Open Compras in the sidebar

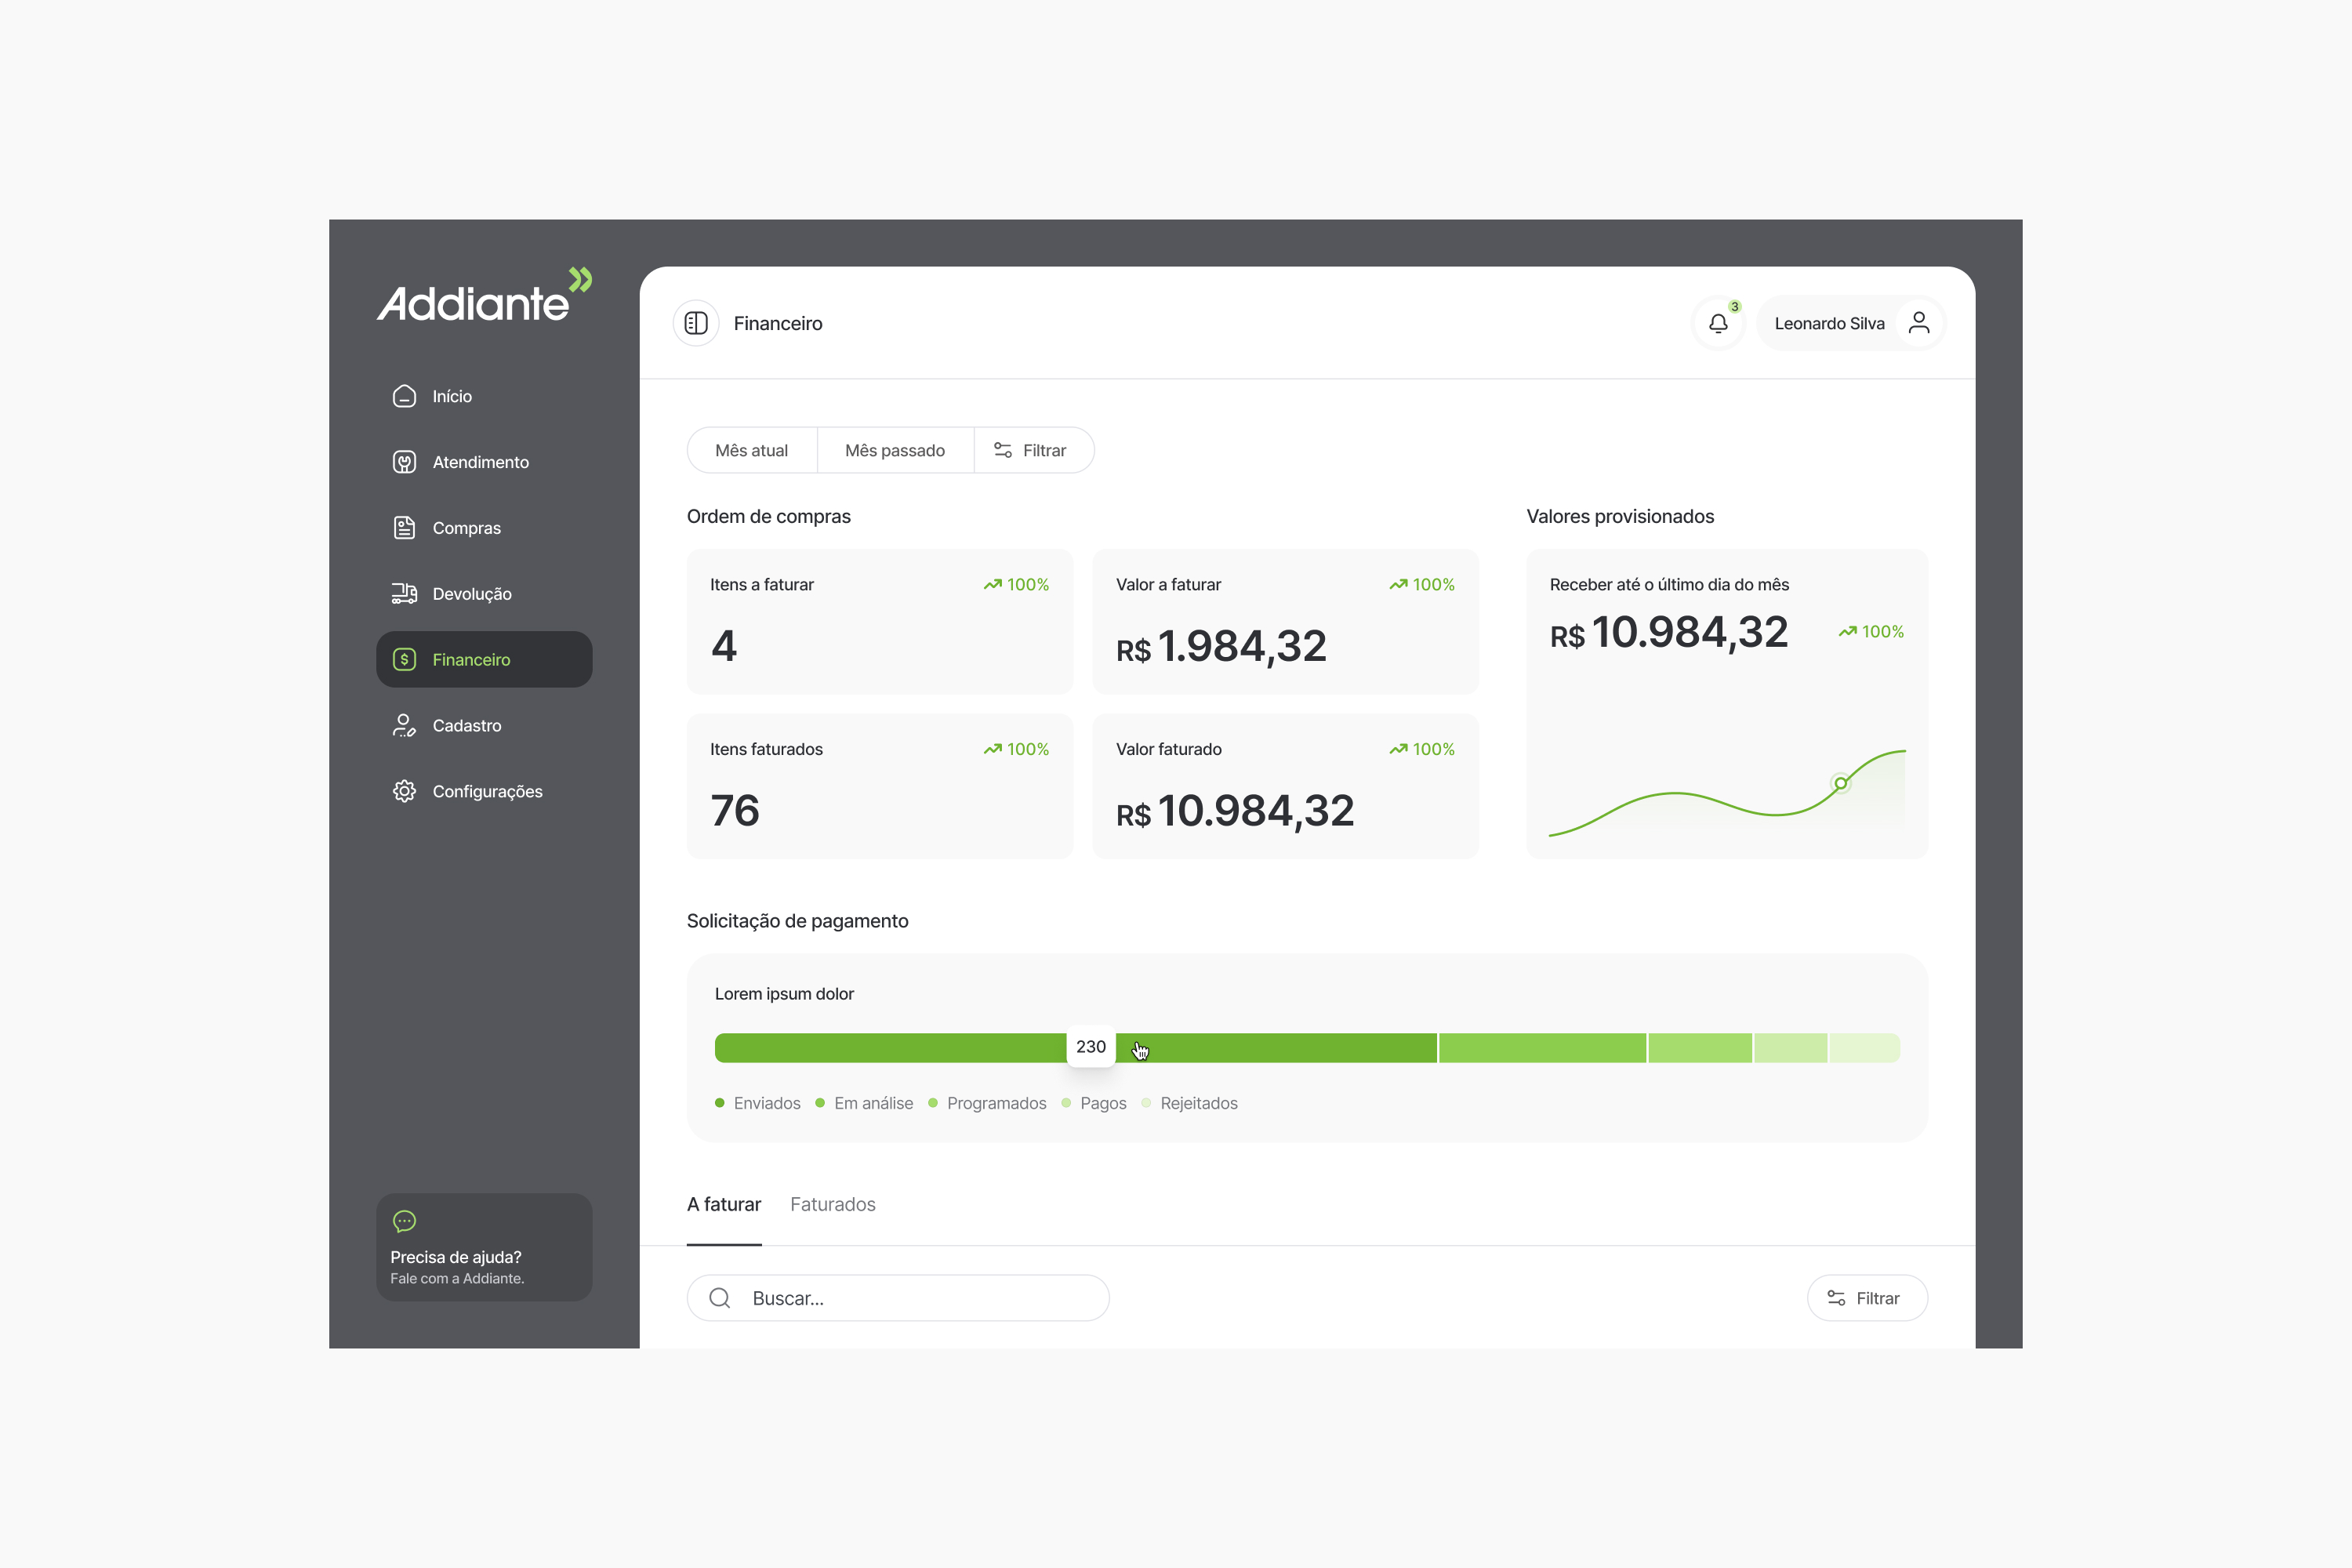point(466,528)
